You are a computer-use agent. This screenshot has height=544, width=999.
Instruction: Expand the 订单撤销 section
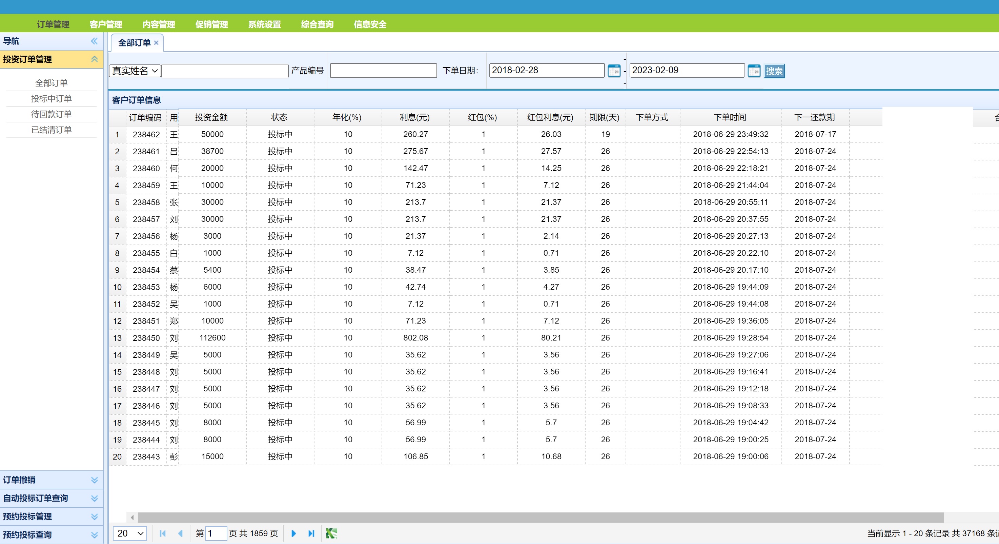tap(94, 480)
